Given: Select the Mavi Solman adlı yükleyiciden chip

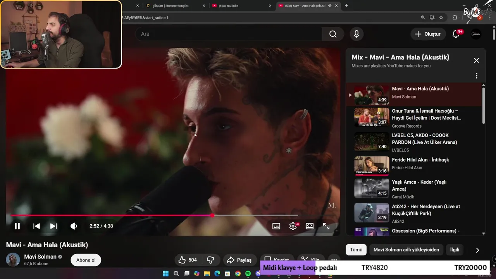Looking at the screenshot, I should coord(406,250).
